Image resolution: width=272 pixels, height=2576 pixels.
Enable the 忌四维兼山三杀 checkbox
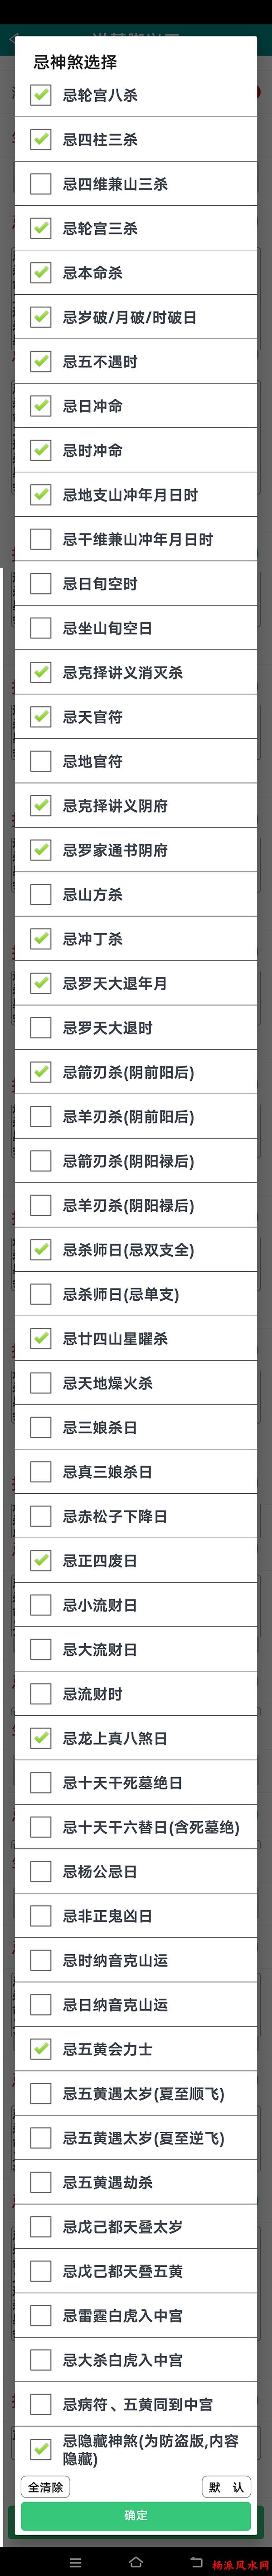(x=41, y=184)
